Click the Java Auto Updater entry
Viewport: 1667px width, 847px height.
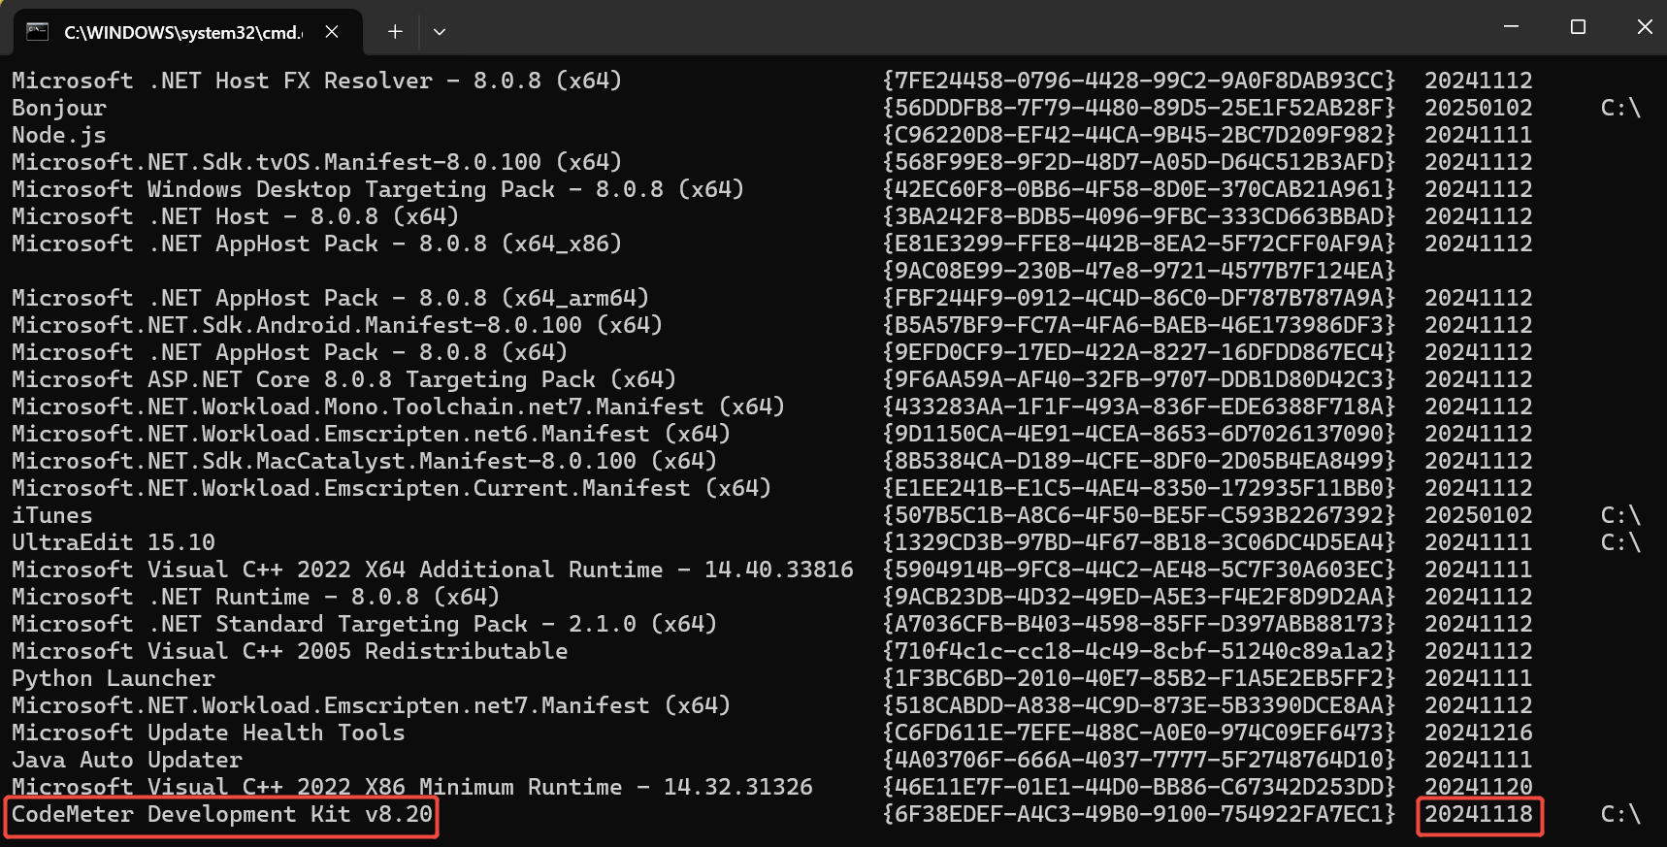(x=127, y=761)
